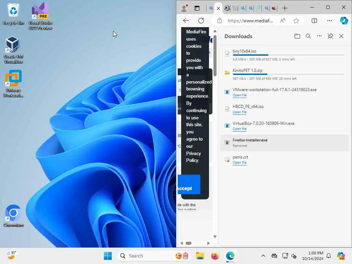Click the horizontal scroll left arrow
The height and width of the screenshot is (264, 352).
(181, 243)
